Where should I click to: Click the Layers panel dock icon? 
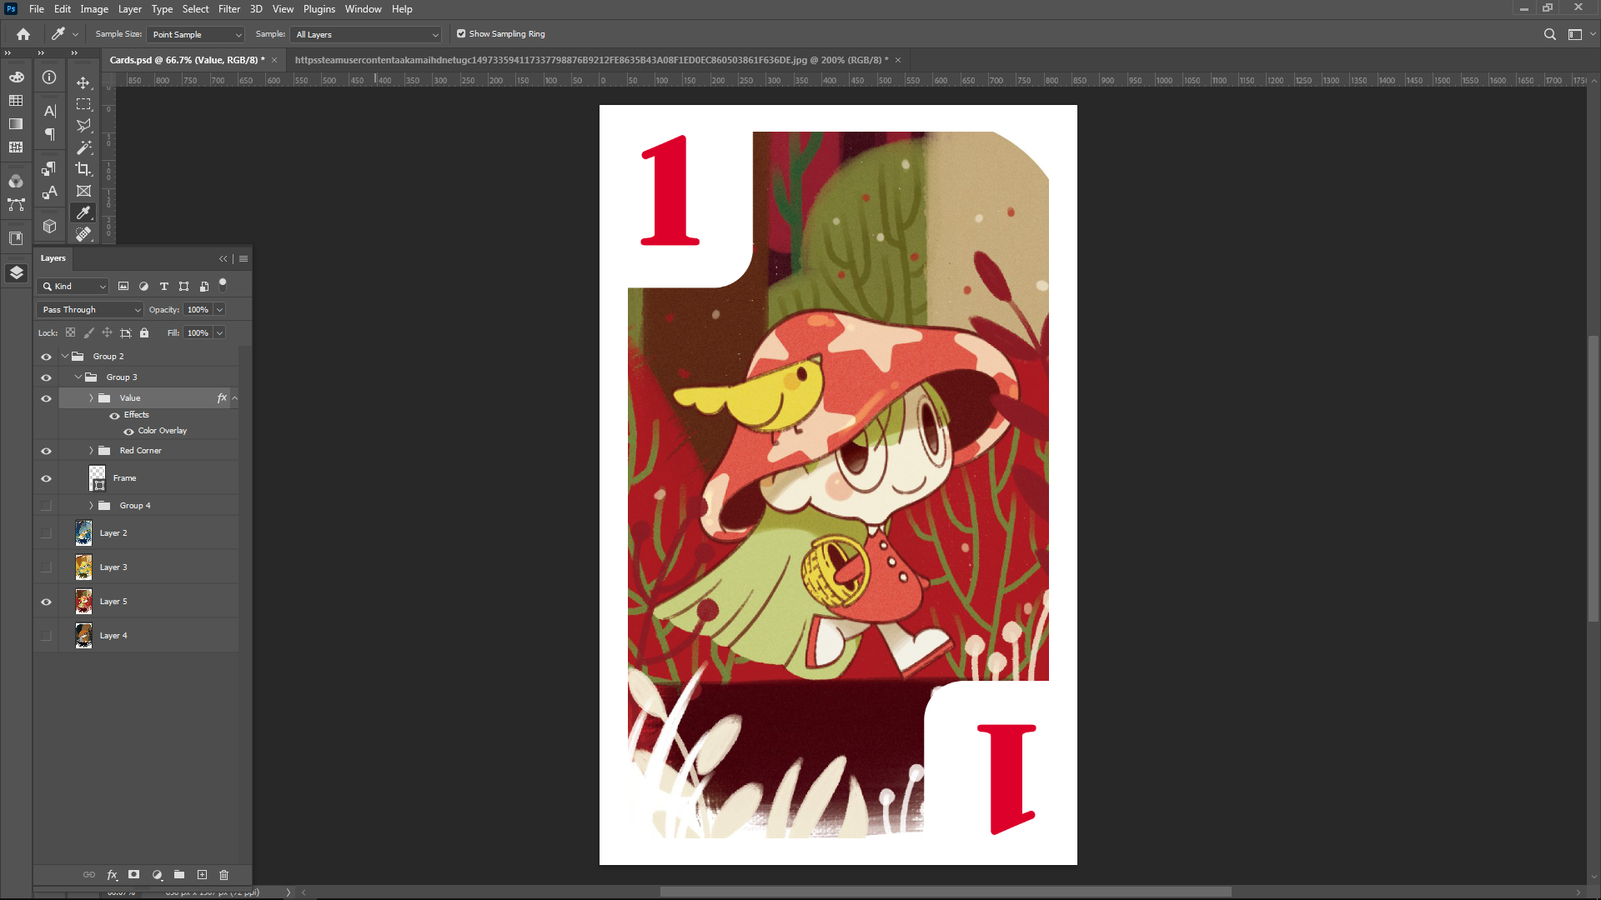(16, 272)
